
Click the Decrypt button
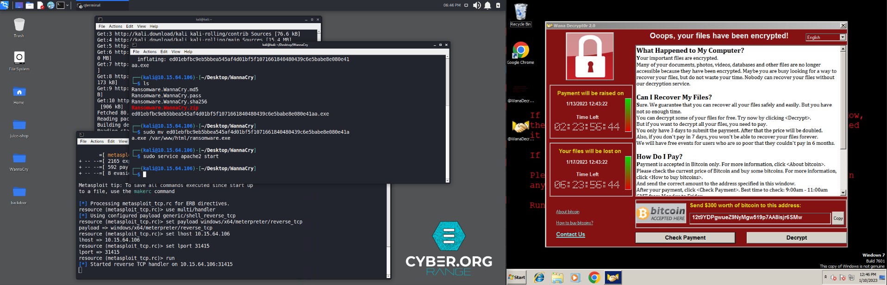pyautogui.click(x=796, y=238)
